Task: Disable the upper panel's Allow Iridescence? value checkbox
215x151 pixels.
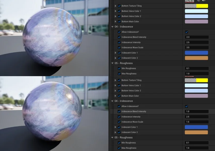Action: coord(186,32)
